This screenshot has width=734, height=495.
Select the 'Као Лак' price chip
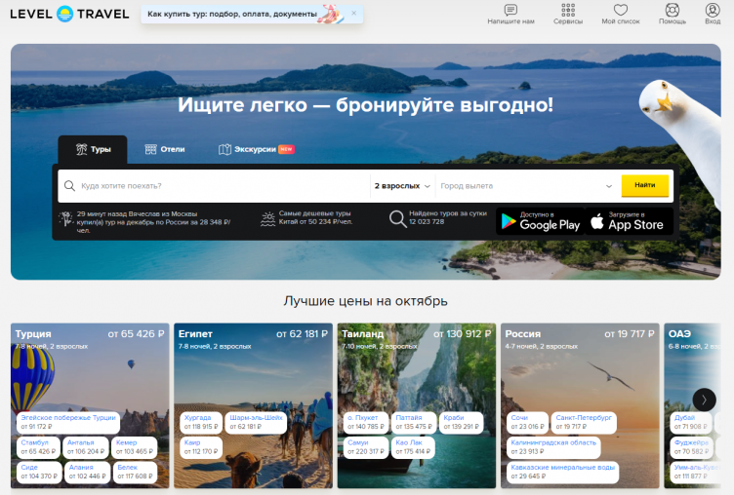pyautogui.click(x=413, y=447)
